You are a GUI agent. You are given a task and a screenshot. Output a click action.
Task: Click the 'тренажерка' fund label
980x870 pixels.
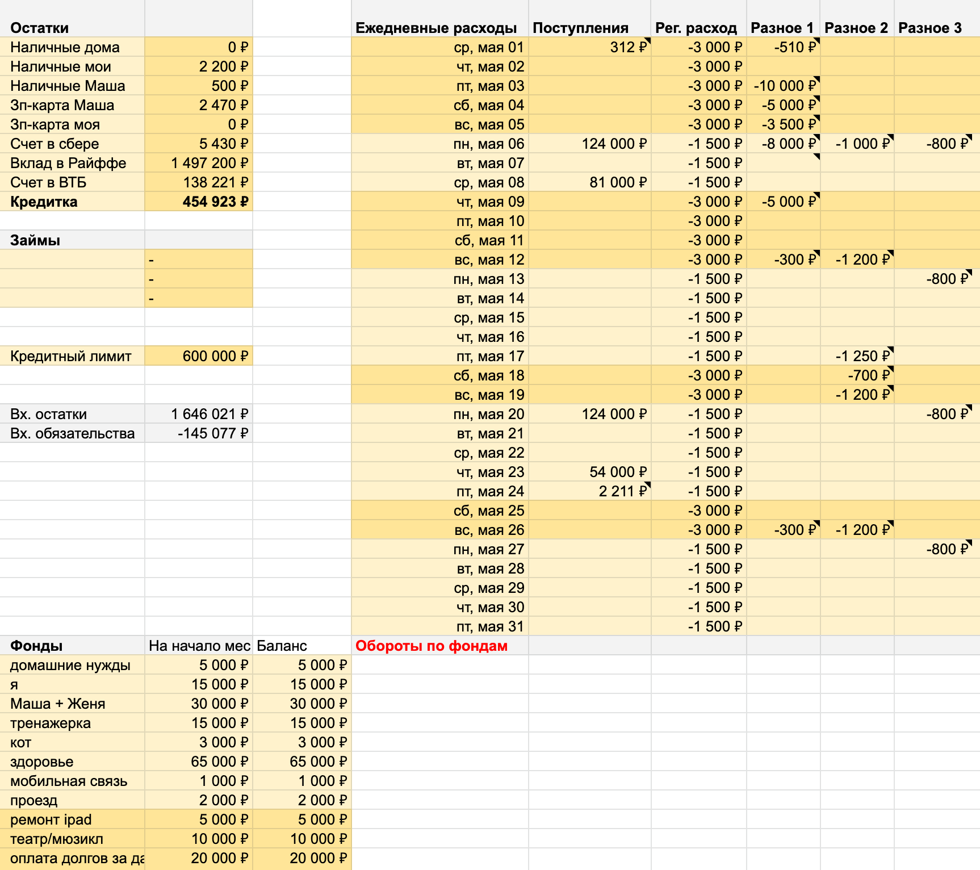72,723
